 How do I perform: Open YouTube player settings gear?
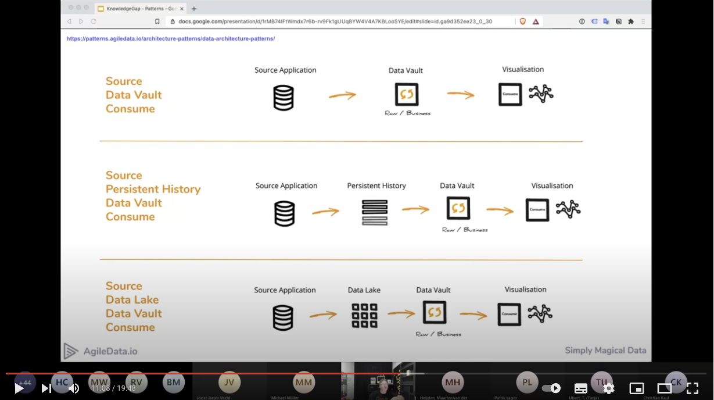609,388
